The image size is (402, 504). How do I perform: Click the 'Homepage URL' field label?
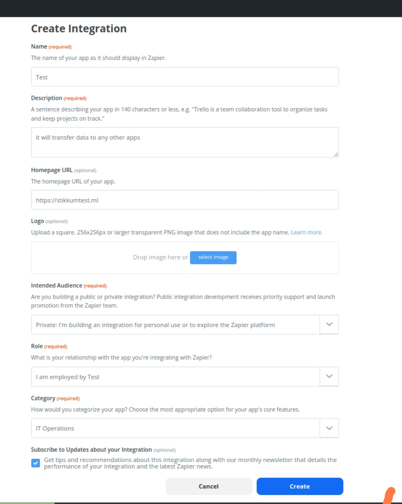pos(52,170)
